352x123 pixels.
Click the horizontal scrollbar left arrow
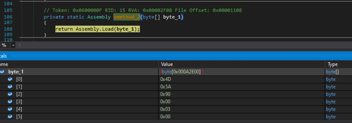coord(19,45)
